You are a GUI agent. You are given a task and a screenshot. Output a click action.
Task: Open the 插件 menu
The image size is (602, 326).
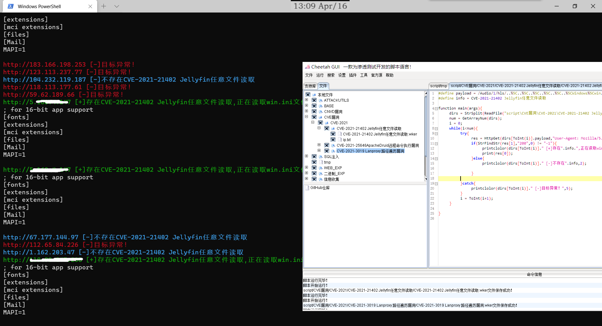click(353, 75)
